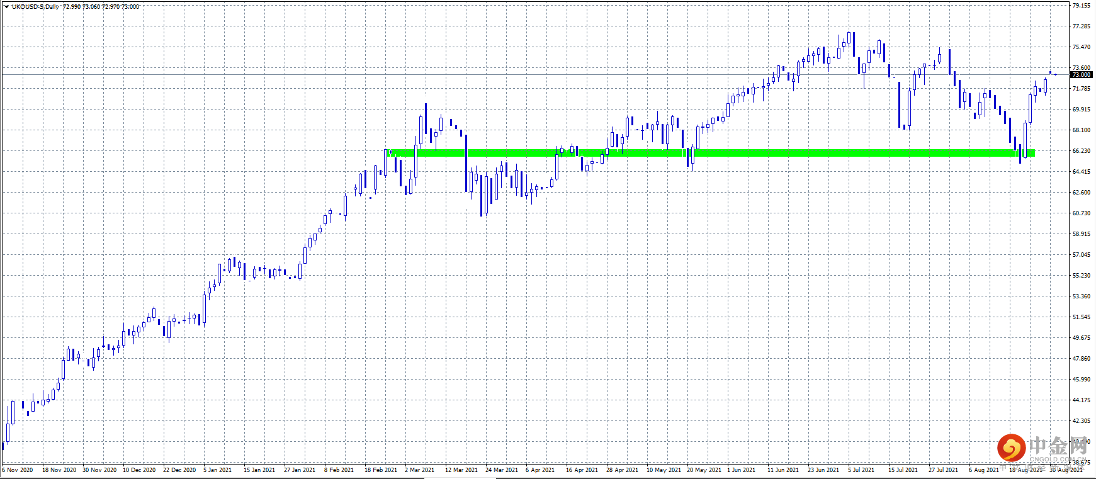Click the 79.155 price scale label
The height and width of the screenshot is (479, 1096).
pos(1082,6)
